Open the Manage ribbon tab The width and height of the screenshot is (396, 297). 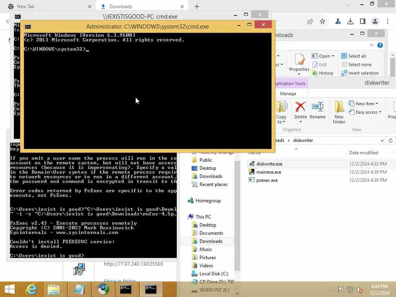click(288, 94)
